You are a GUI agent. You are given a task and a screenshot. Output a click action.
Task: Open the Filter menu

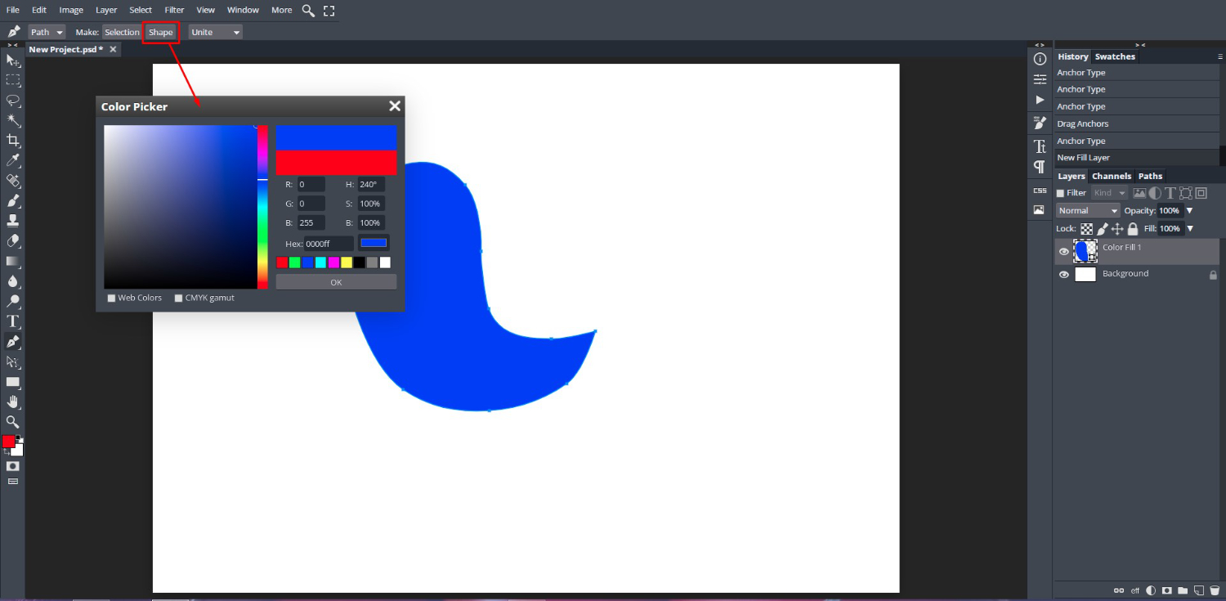pyautogui.click(x=174, y=10)
